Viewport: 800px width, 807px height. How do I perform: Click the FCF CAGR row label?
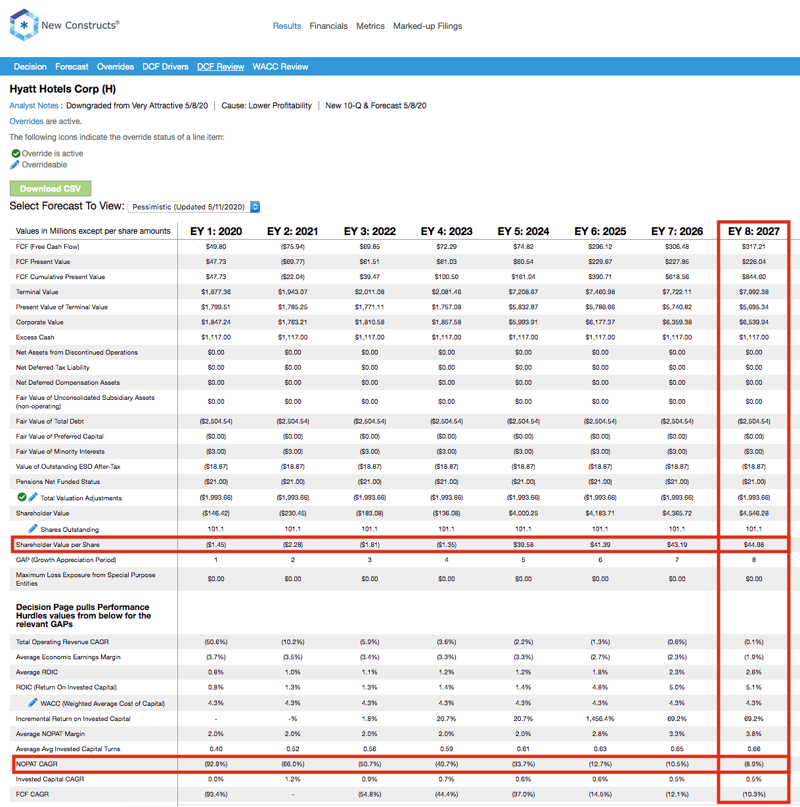click(33, 795)
